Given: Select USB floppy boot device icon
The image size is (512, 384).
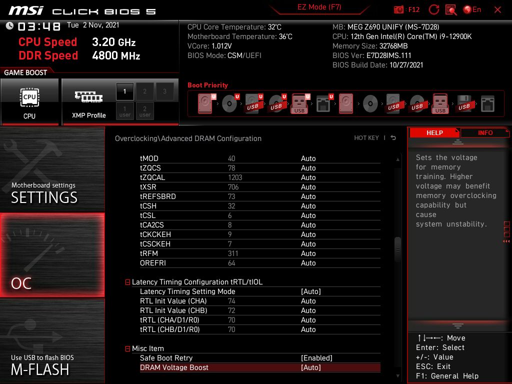Looking at the screenshot, I should click(464, 103).
